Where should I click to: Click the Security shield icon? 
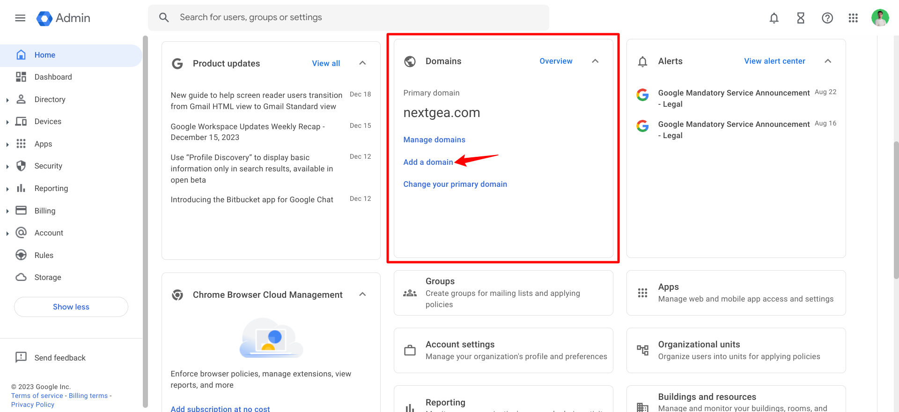(21, 166)
